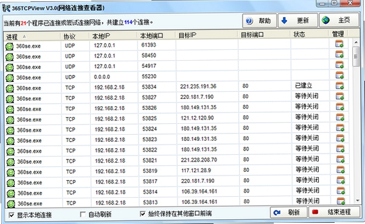Click 360se.exe icon in 0.0.0.0 row
Screen dimensions: 365x224
coord(10,78)
